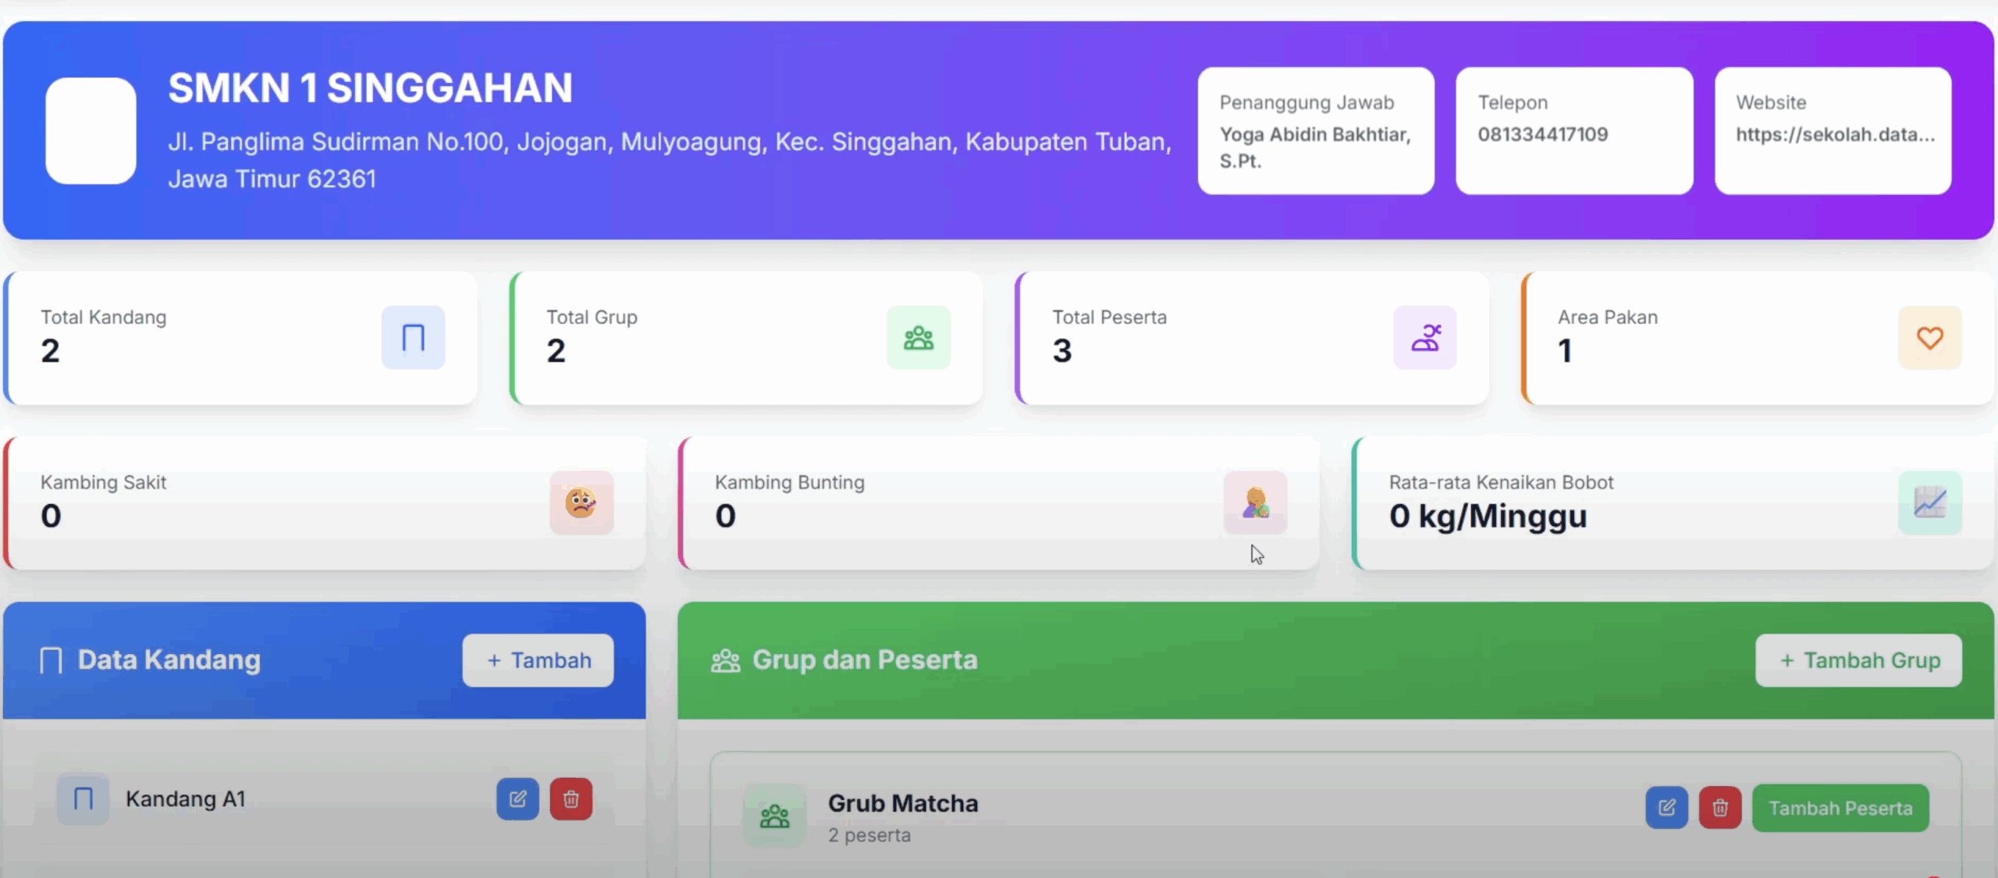
Task: Add a new kandang with Tambah
Action: pyautogui.click(x=539, y=660)
